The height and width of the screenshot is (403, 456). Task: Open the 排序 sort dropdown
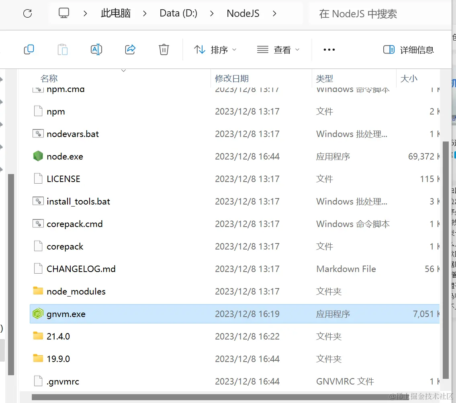215,50
